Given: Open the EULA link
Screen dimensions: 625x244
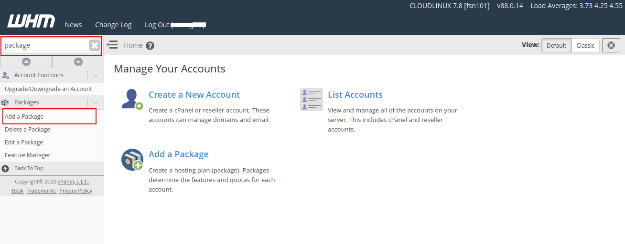Looking at the screenshot, I should point(17,191).
